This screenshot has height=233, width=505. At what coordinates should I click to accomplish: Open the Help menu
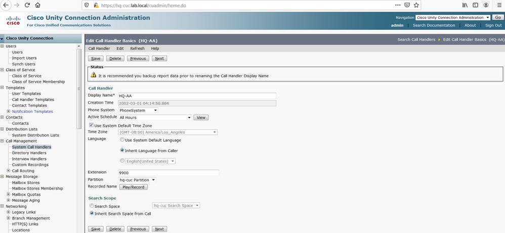pos(155,49)
